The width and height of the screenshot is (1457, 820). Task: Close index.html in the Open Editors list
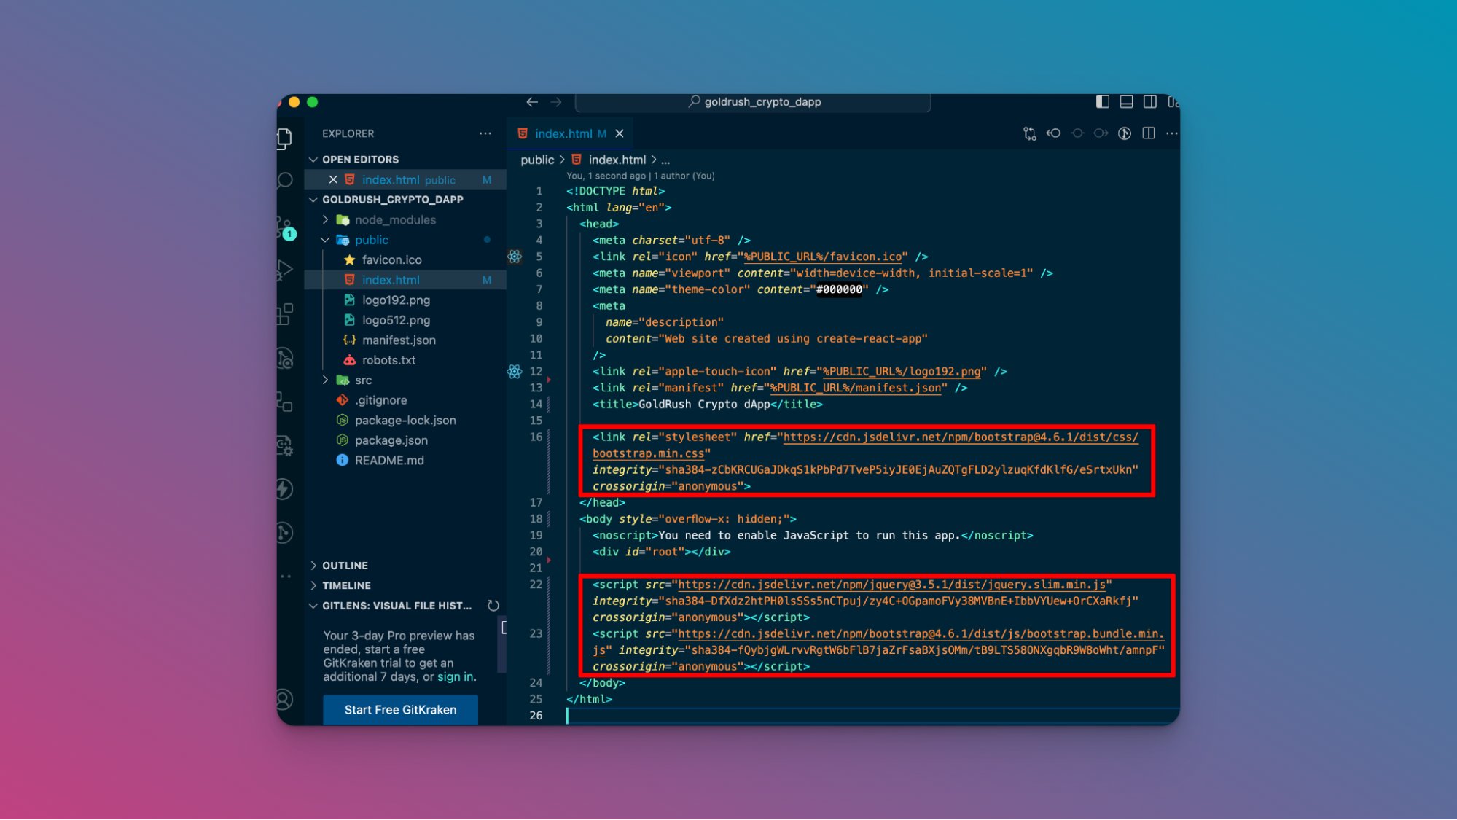pos(333,179)
